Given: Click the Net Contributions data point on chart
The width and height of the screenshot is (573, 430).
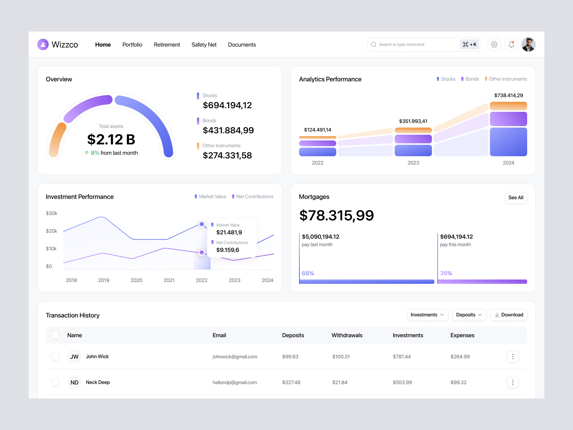Looking at the screenshot, I should coord(202,253).
